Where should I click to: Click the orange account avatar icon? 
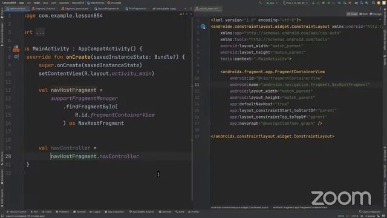379,3
